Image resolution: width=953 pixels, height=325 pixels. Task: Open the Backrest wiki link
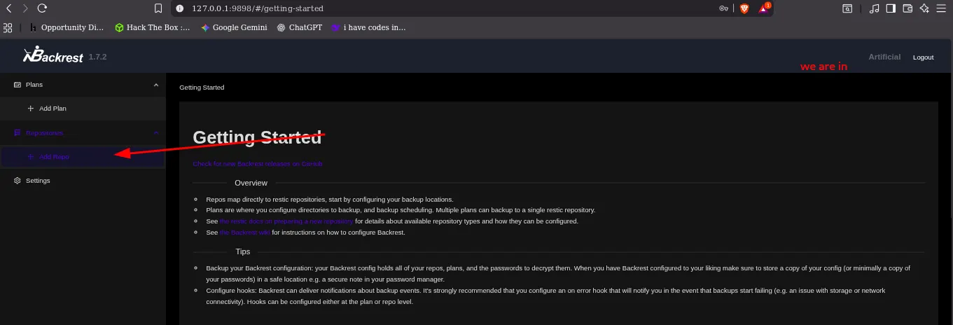click(x=244, y=233)
